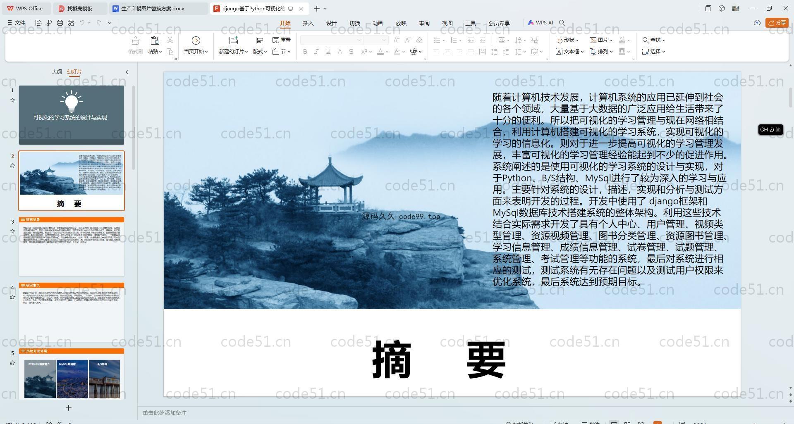This screenshot has height=424, width=794.
Task: Select slide 1 thumbnail 可视化的学习系统
Action: pyautogui.click(x=72, y=115)
